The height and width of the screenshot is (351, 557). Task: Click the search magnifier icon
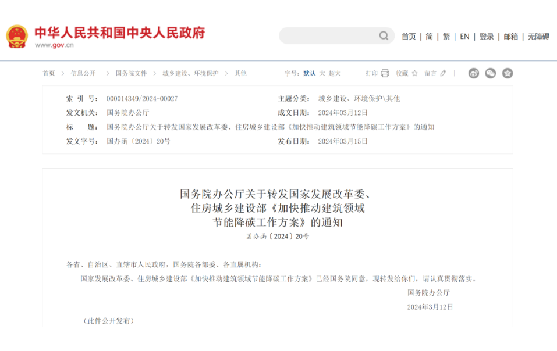pos(384,36)
